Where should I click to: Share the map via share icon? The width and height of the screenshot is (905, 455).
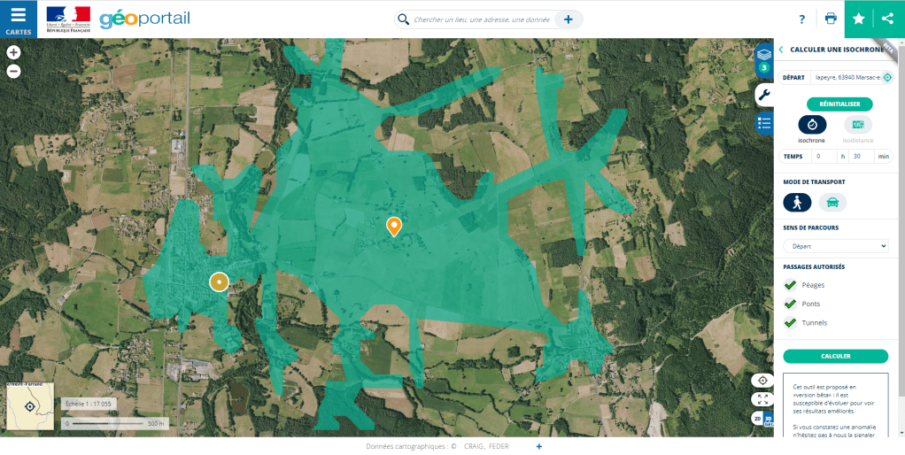point(887,19)
